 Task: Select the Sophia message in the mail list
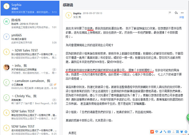30,8
